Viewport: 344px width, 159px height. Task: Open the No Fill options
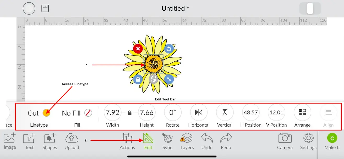[x=71, y=113]
